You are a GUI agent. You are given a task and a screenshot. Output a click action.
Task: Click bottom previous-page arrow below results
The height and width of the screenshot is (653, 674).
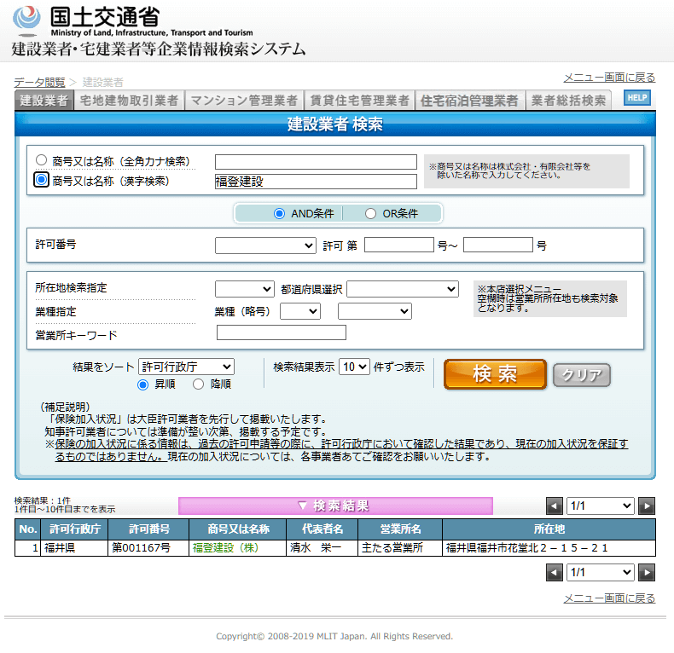pyautogui.click(x=555, y=573)
